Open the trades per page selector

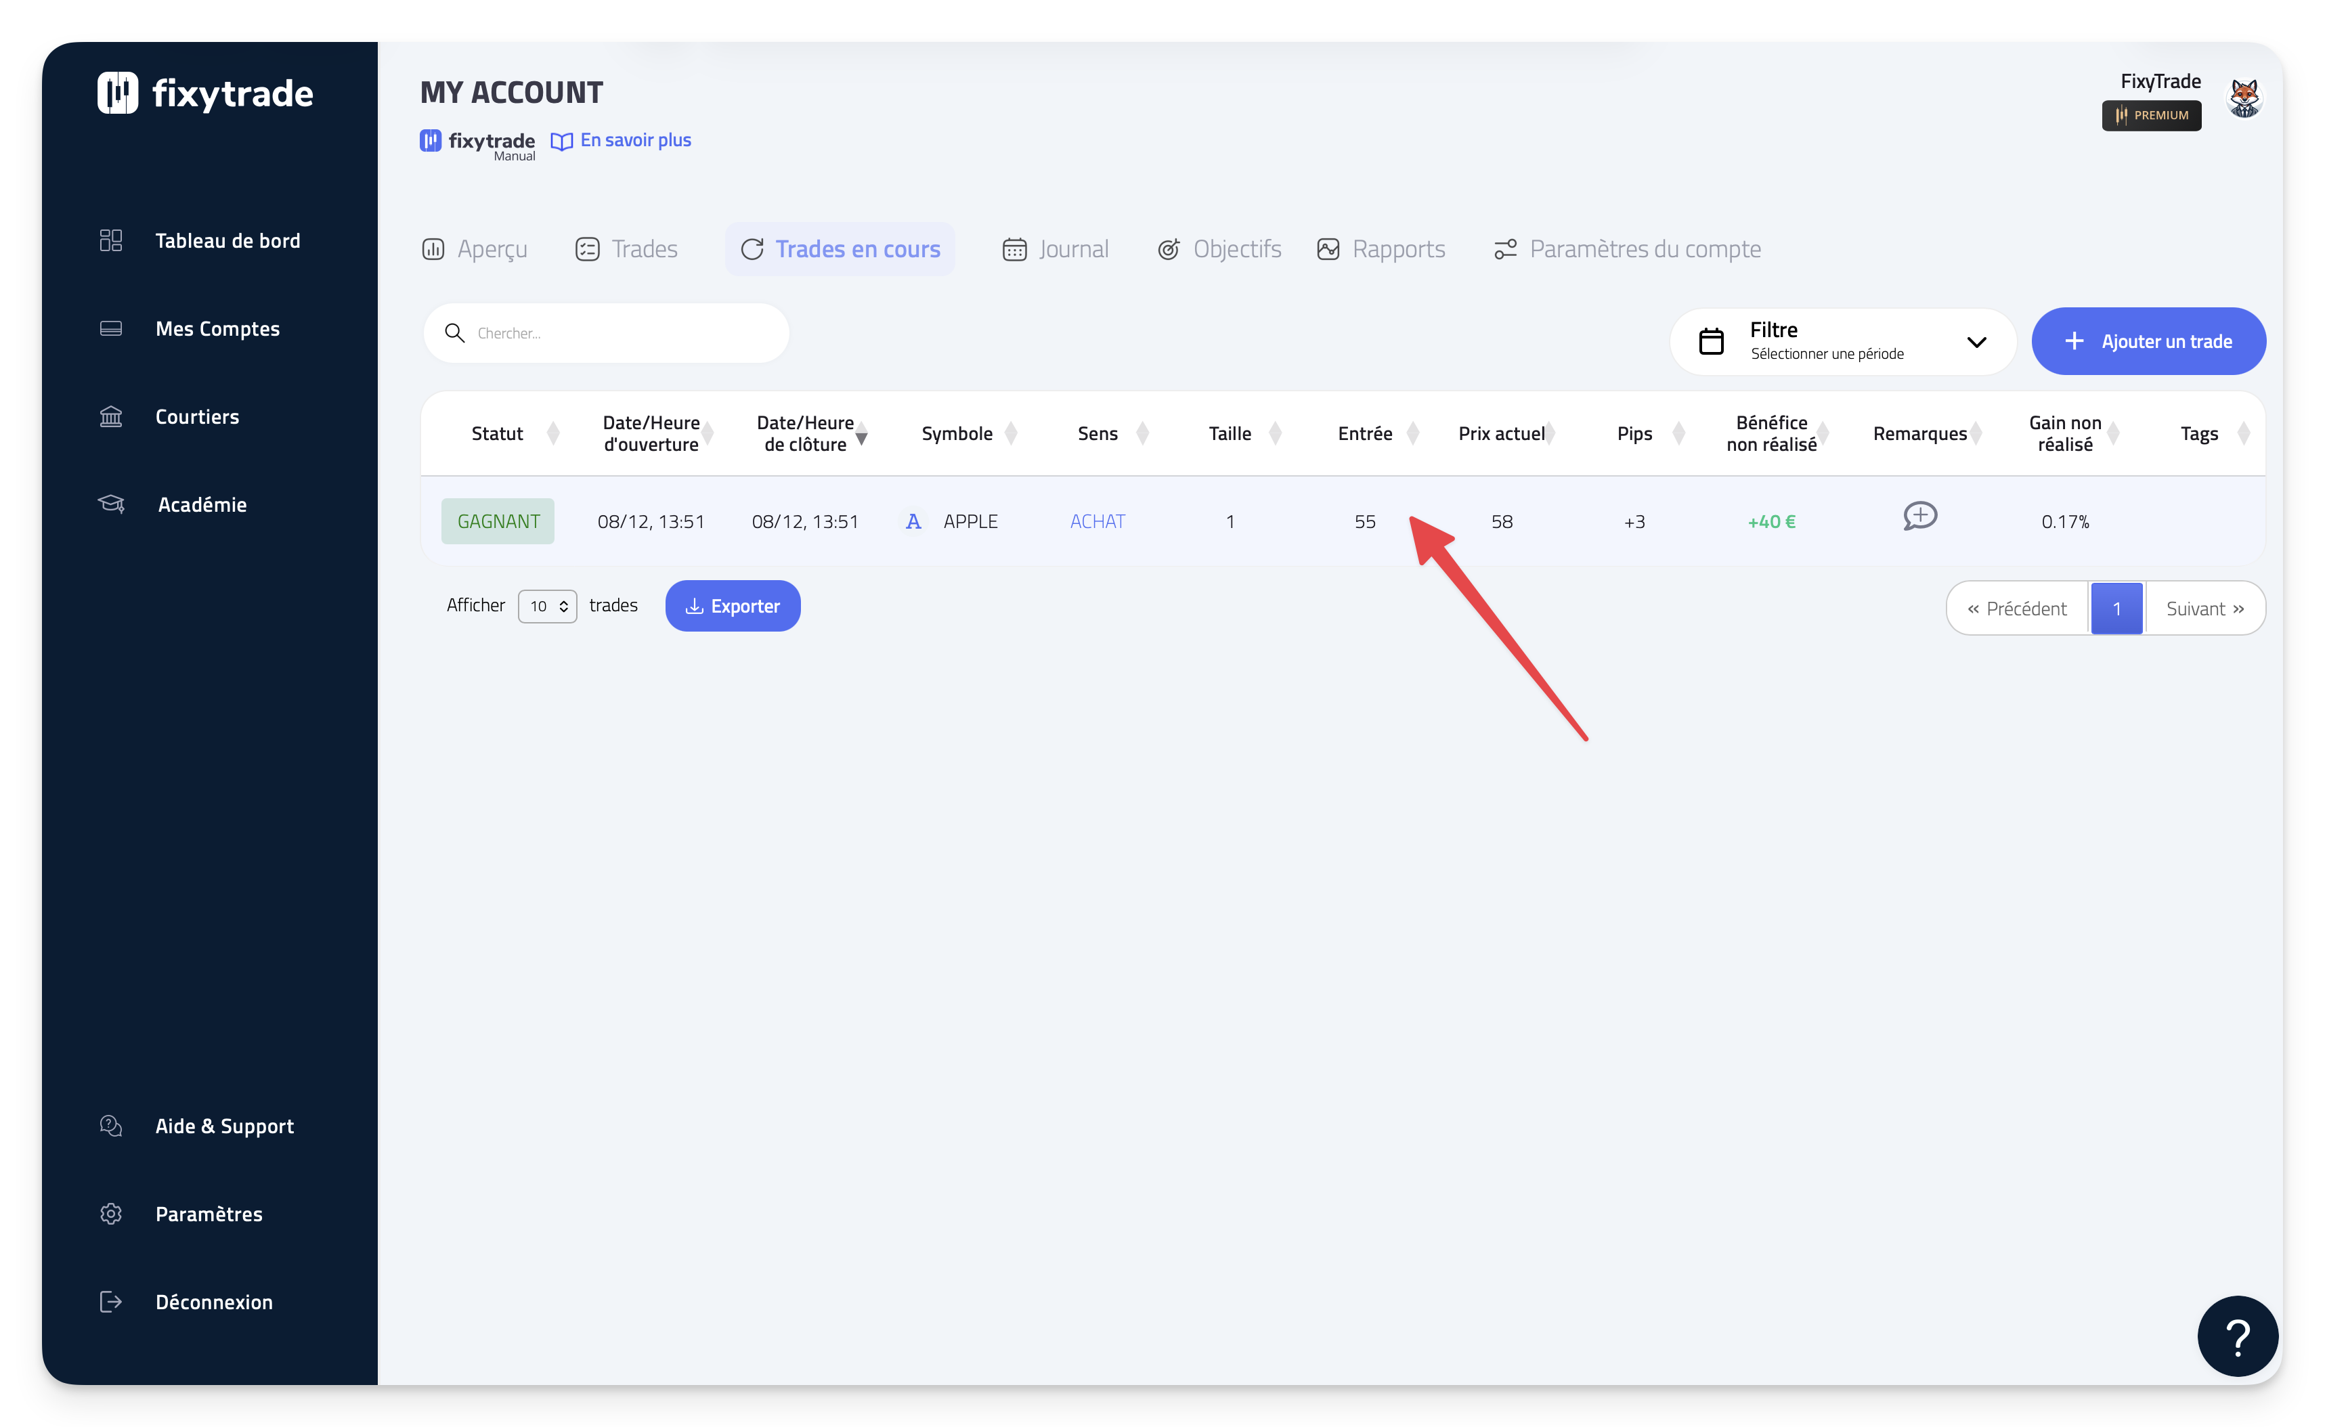[x=546, y=606]
